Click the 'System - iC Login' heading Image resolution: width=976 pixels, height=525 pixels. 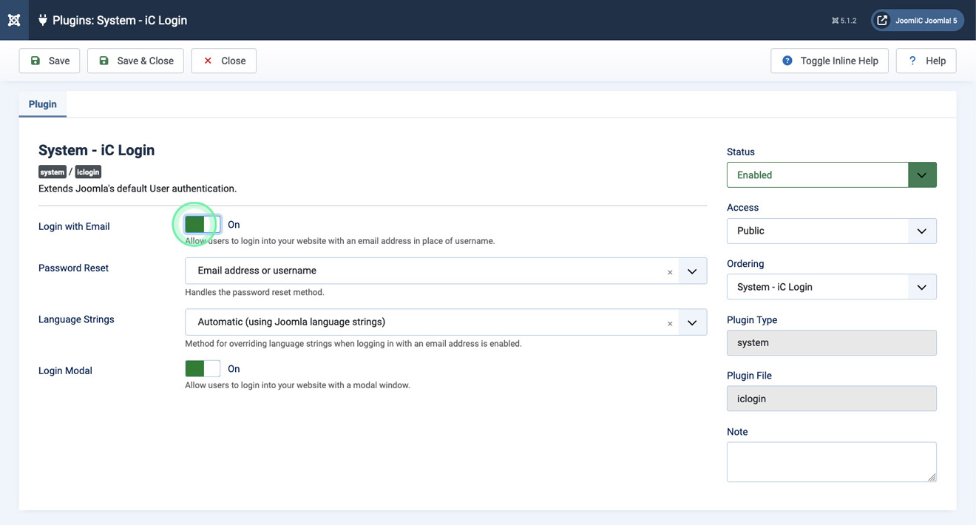(x=97, y=150)
